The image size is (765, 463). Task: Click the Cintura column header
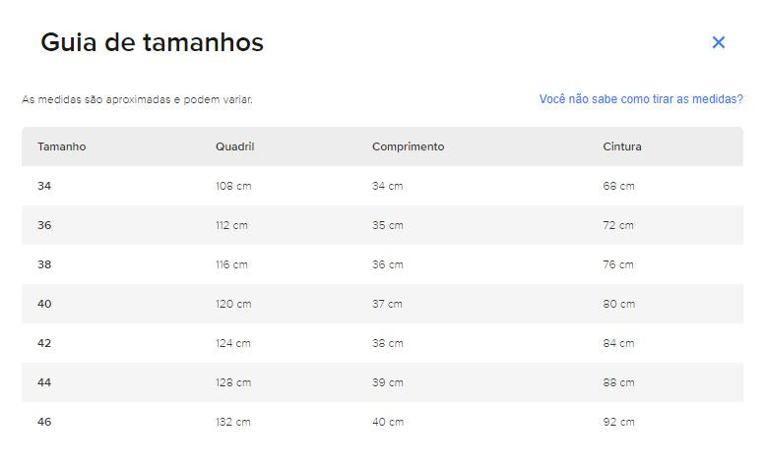pyautogui.click(x=622, y=146)
